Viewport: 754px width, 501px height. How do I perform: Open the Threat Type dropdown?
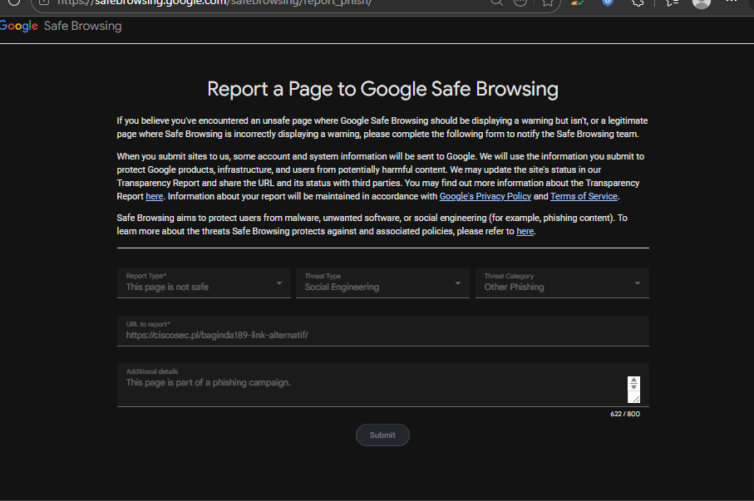coord(382,282)
